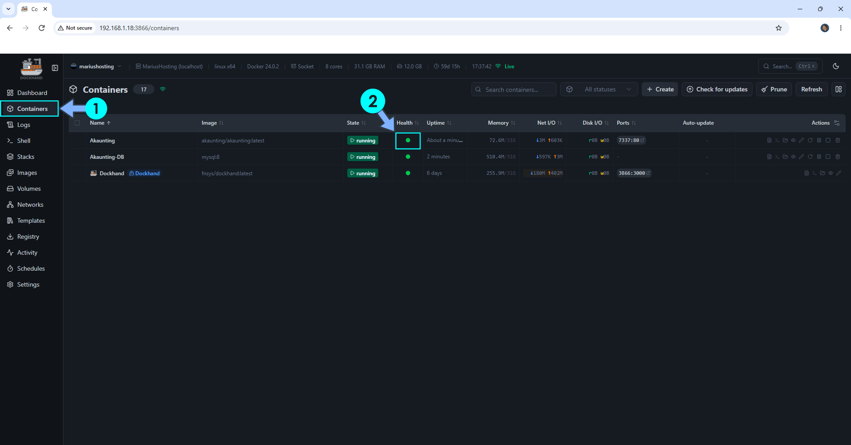Open the Networks page in the sidebar
Viewport: 851px width, 445px height.
[x=29, y=205]
